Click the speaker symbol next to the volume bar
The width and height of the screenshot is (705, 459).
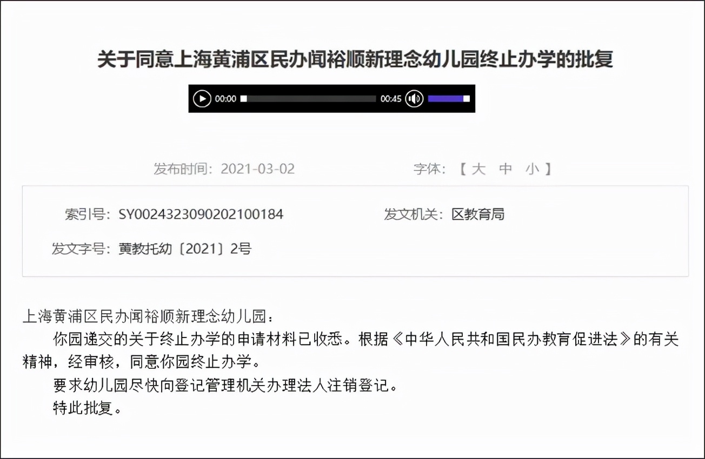[x=414, y=98]
